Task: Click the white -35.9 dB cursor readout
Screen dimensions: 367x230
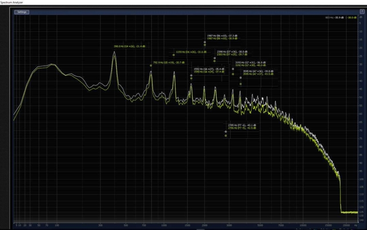Action: click(339, 17)
